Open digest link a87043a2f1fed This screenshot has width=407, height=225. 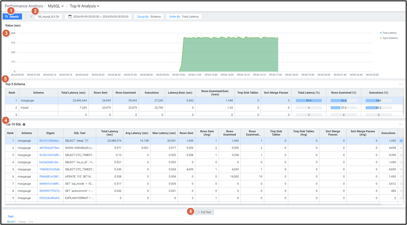pos(50,147)
